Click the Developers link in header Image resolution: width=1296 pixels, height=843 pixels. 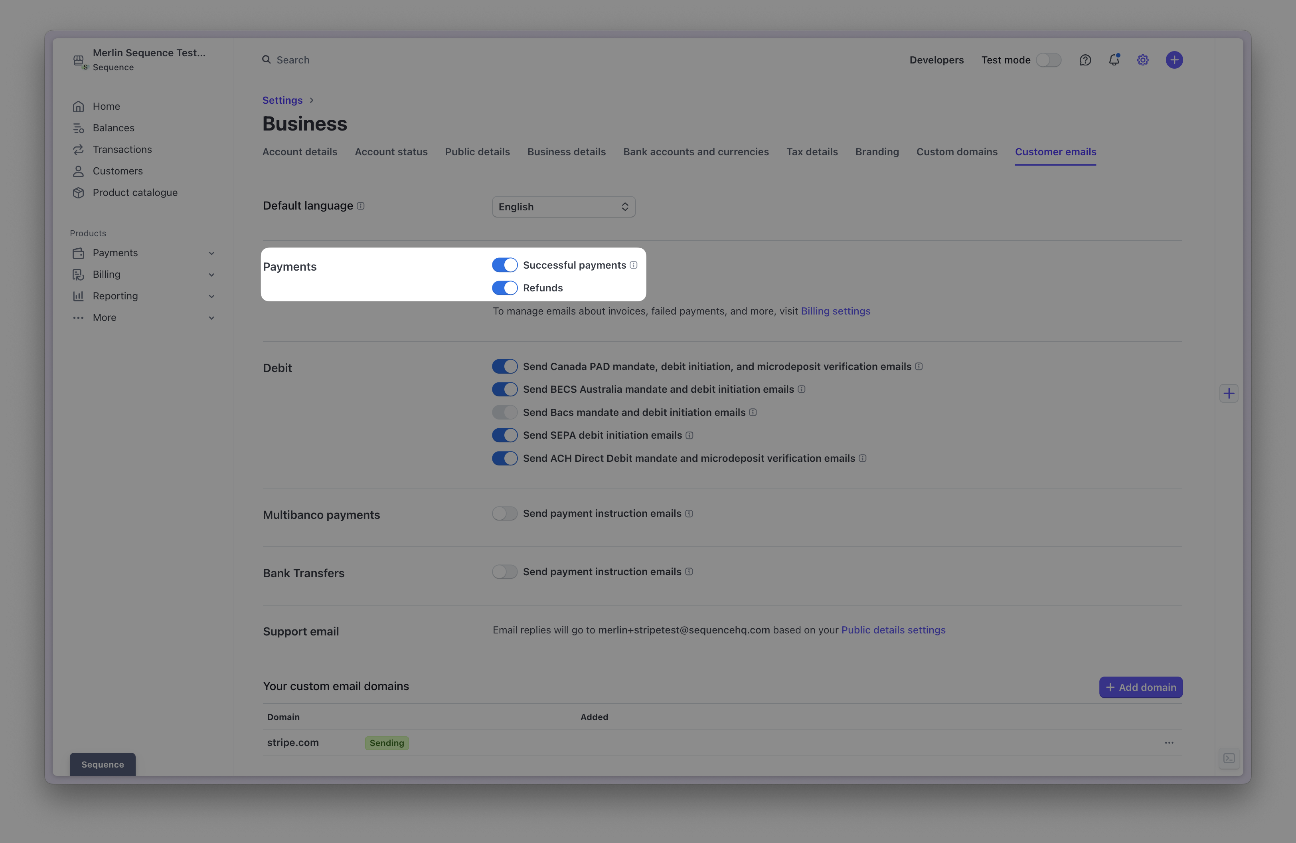(x=936, y=60)
